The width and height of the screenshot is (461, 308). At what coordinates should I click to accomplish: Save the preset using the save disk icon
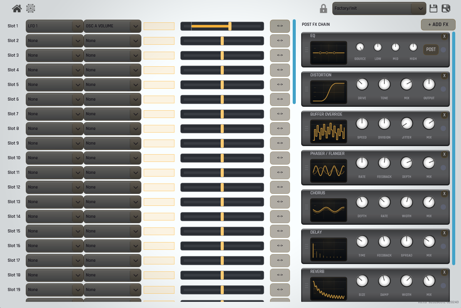(433, 8)
